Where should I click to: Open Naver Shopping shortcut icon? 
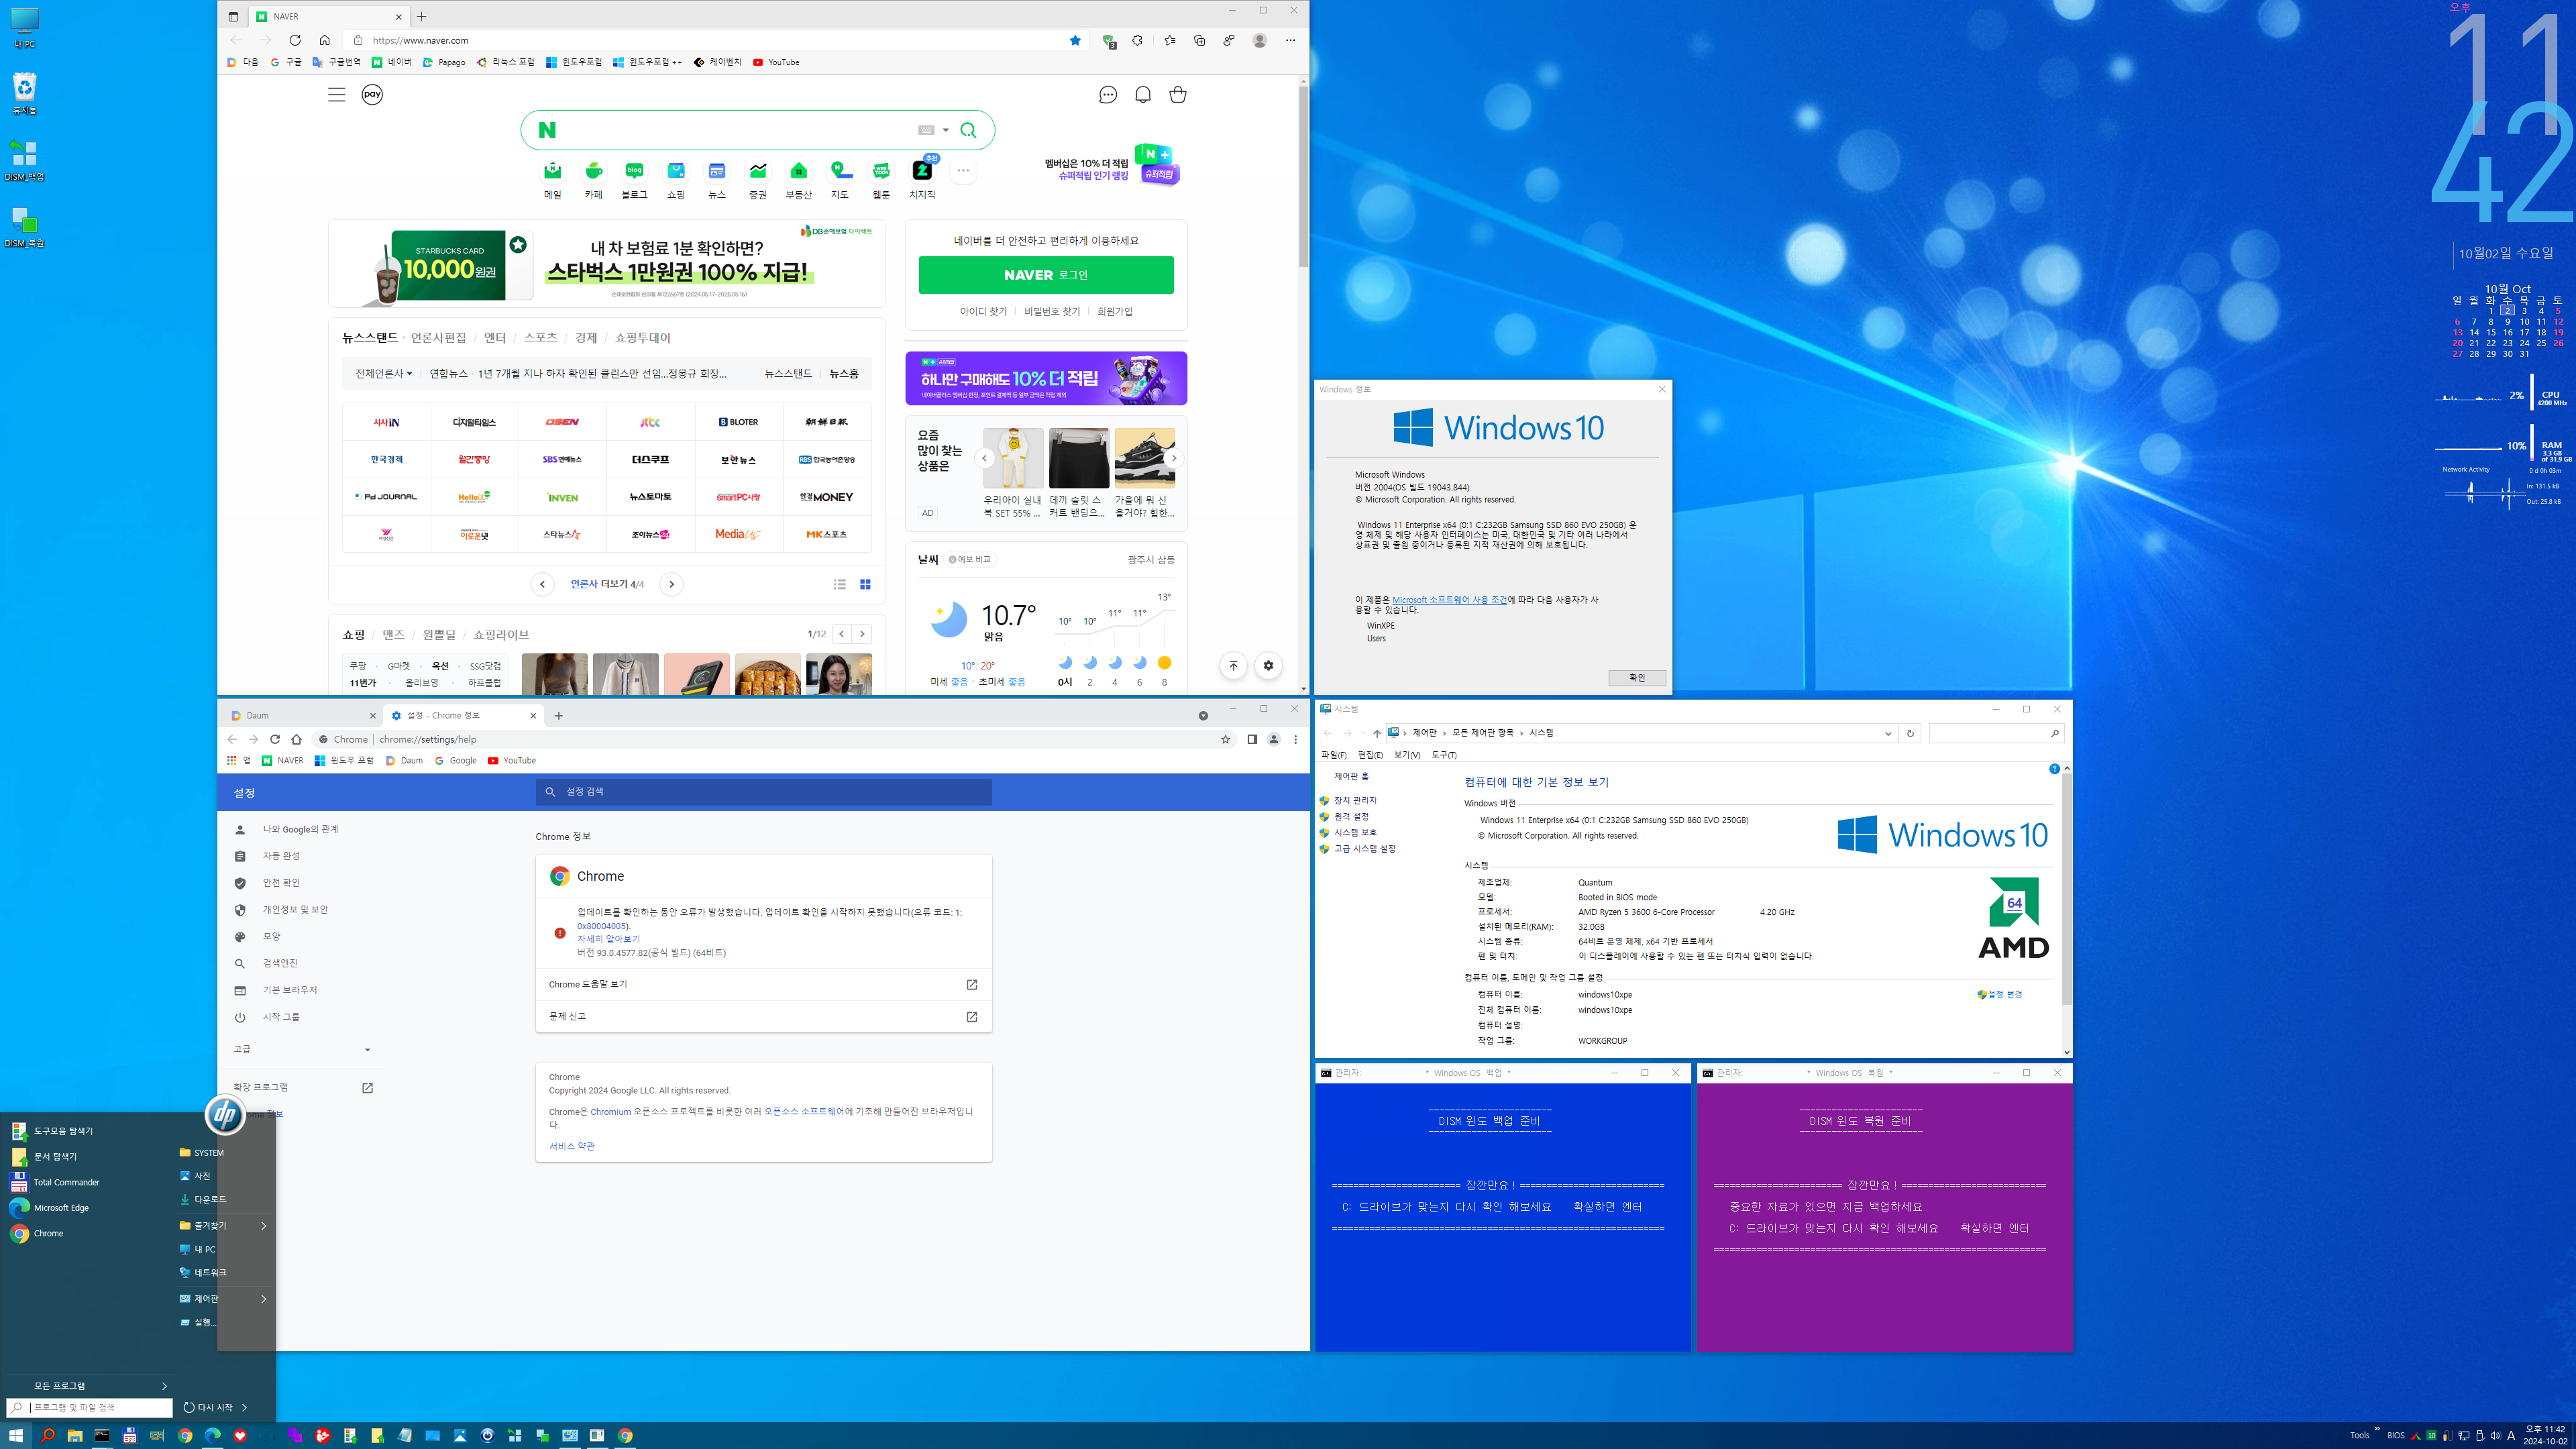tap(676, 171)
